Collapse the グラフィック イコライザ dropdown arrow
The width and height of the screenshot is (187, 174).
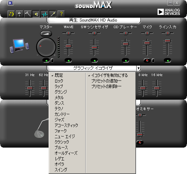[138, 68]
